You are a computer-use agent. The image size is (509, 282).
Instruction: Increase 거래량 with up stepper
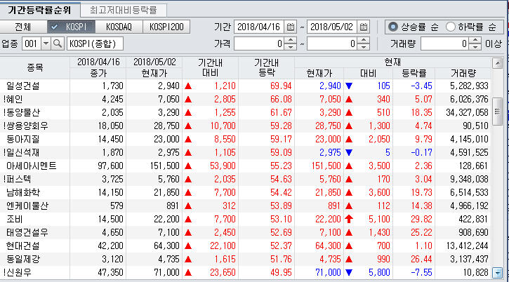pos(475,40)
